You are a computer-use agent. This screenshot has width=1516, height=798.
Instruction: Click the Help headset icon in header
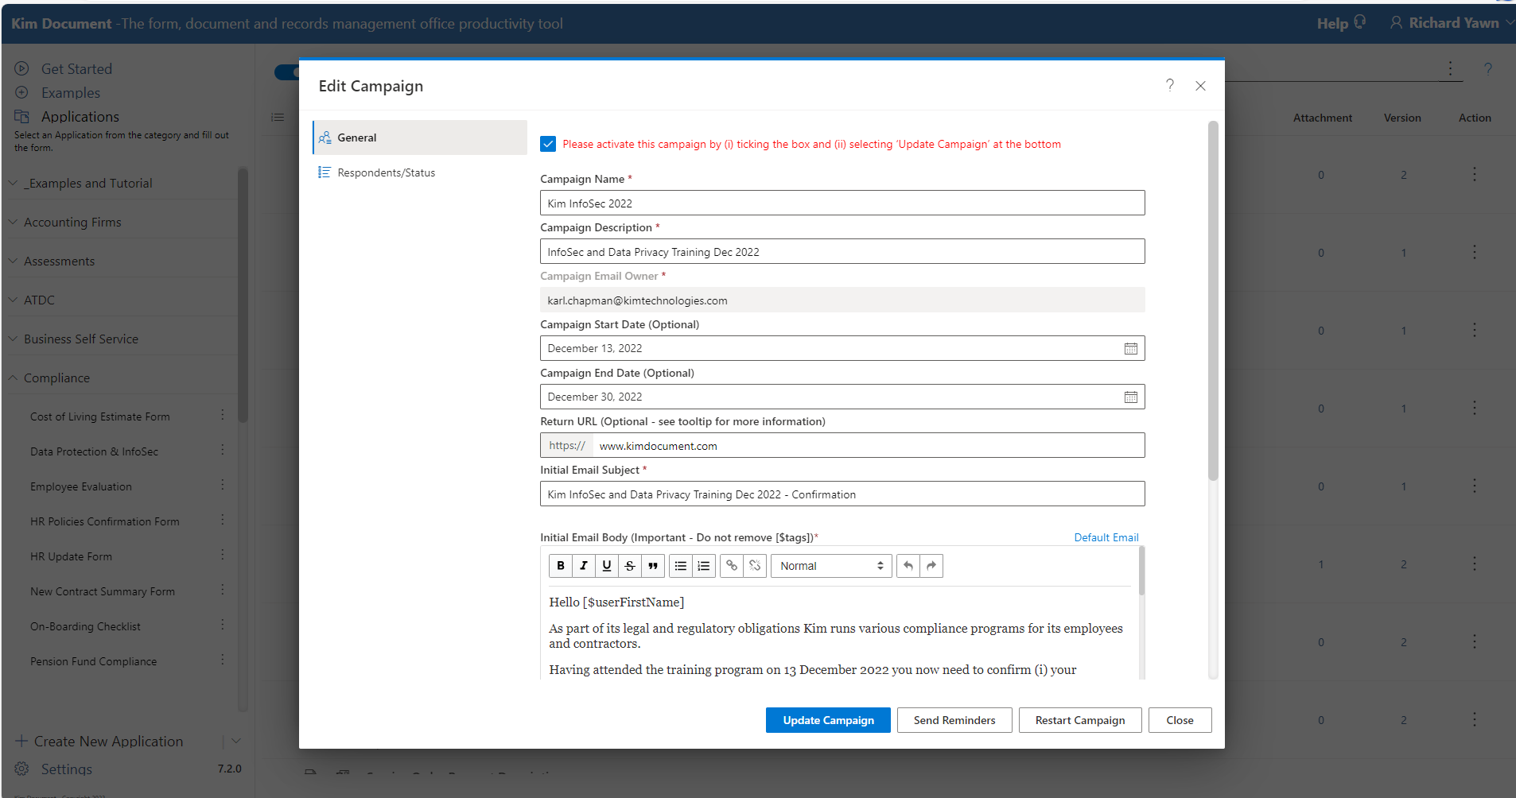(x=1360, y=22)
